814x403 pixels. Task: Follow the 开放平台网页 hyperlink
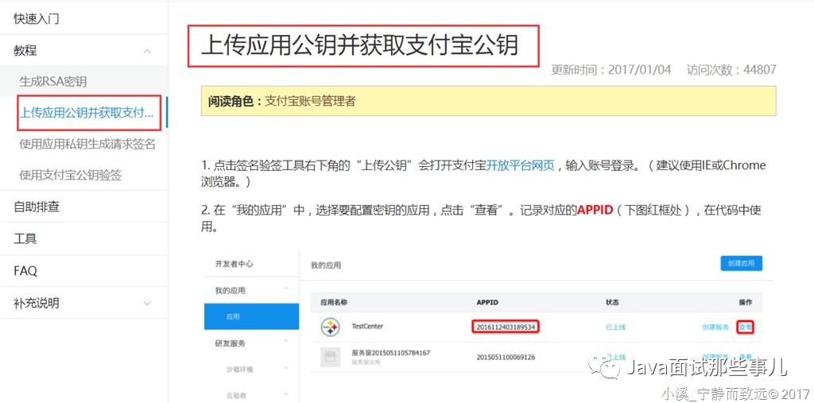[520, 165]
